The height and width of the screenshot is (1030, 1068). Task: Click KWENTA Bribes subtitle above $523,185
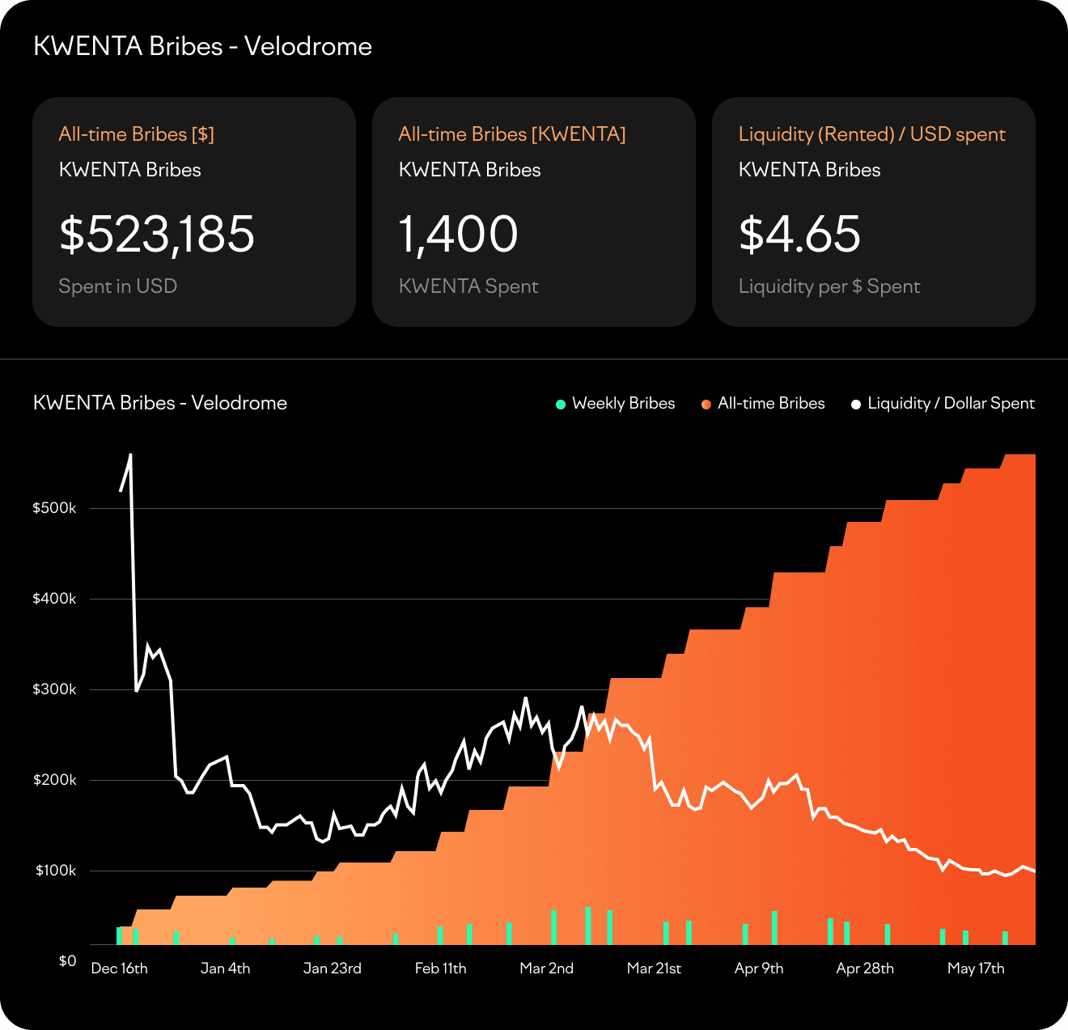click(x=130, y=170)
